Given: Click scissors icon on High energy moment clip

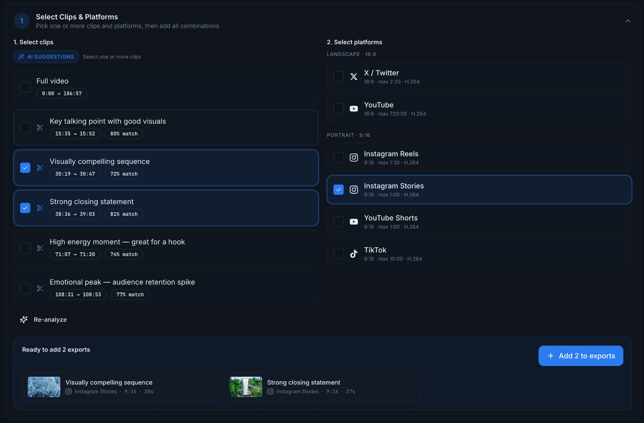Looking at the screenshot, I should coord(40,248).
